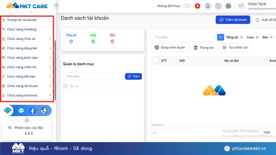This screenshot has height=155, width=276.
Task: Click the blue filter icon button
Action: click(x=220, y=37)
